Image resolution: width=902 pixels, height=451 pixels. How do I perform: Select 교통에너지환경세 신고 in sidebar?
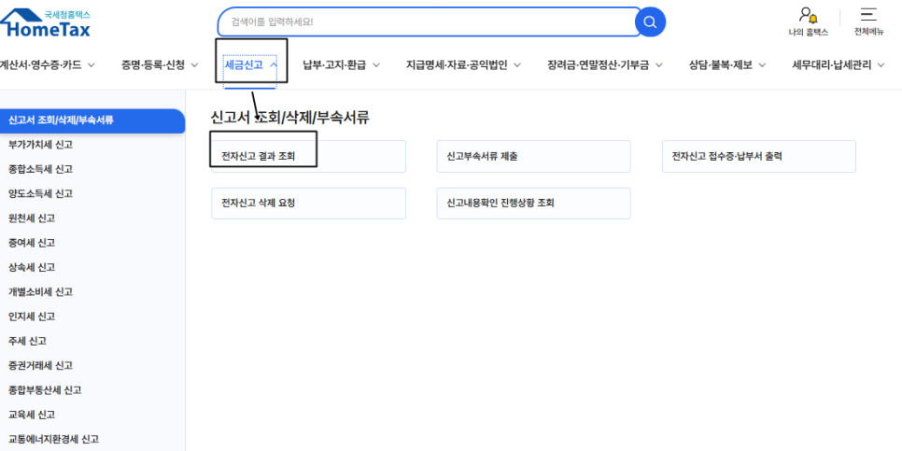pyautogui.click(x=53, y=439)
